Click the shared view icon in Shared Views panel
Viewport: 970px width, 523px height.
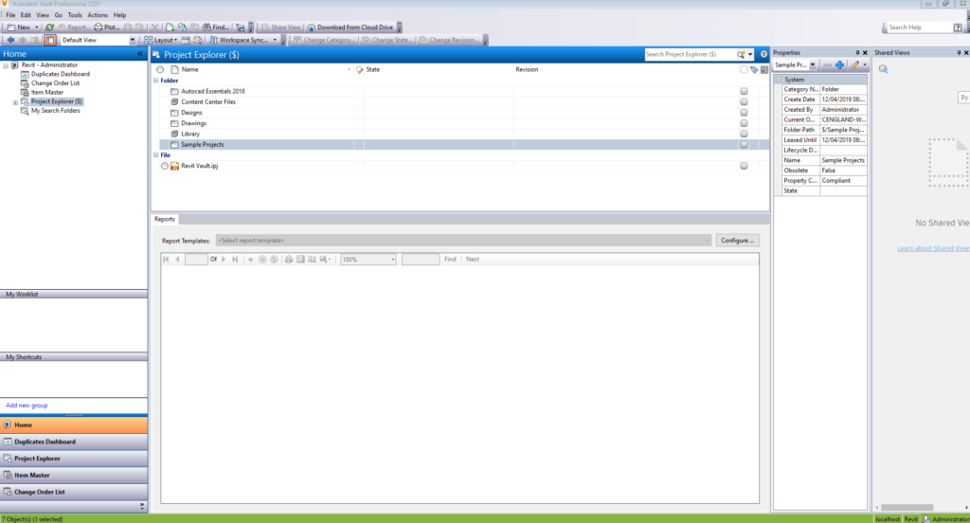pyautogui.click(x=884, y=69)
